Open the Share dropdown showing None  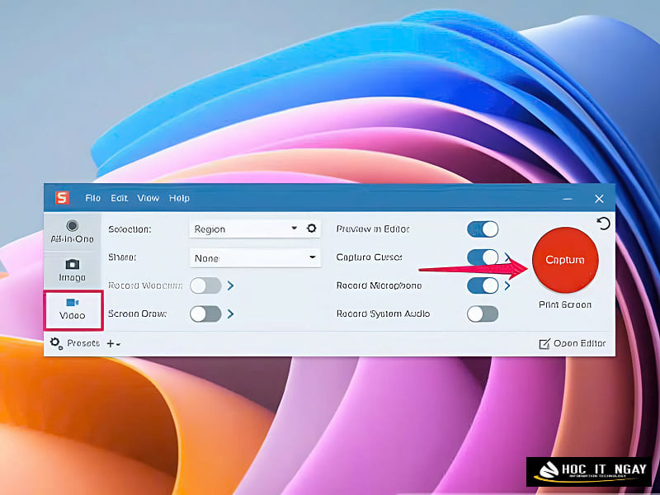point(255,257)
